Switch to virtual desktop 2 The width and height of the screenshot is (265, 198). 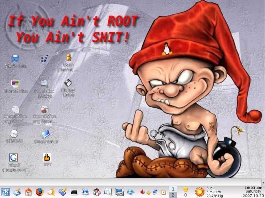tap(173, 195)
